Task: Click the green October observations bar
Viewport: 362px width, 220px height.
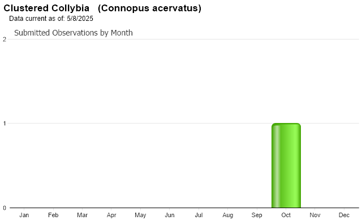Action: tap(286, 165)
